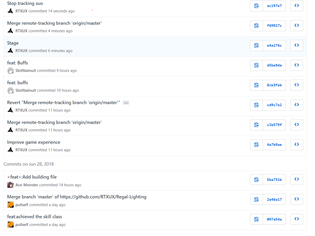Screen dimensions: 315x236
Task: Click 'committed 10 hours ago' timestamp
Action: click(x=58, y=90)
